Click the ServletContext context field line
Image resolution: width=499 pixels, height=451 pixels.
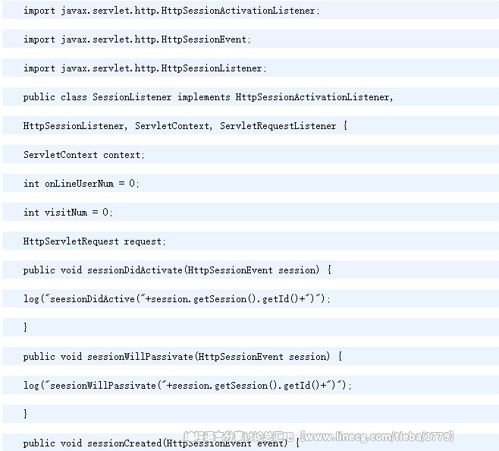(x=83, y=155)
